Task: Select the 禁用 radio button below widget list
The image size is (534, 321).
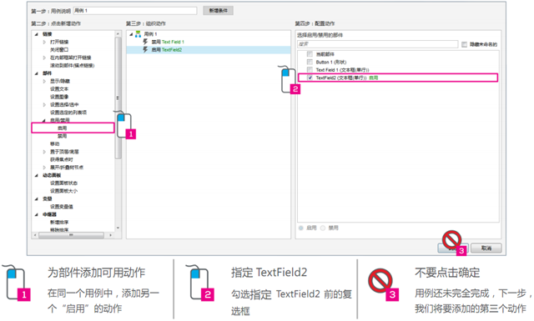Action: pyautogui.click(x=323, y=228)
